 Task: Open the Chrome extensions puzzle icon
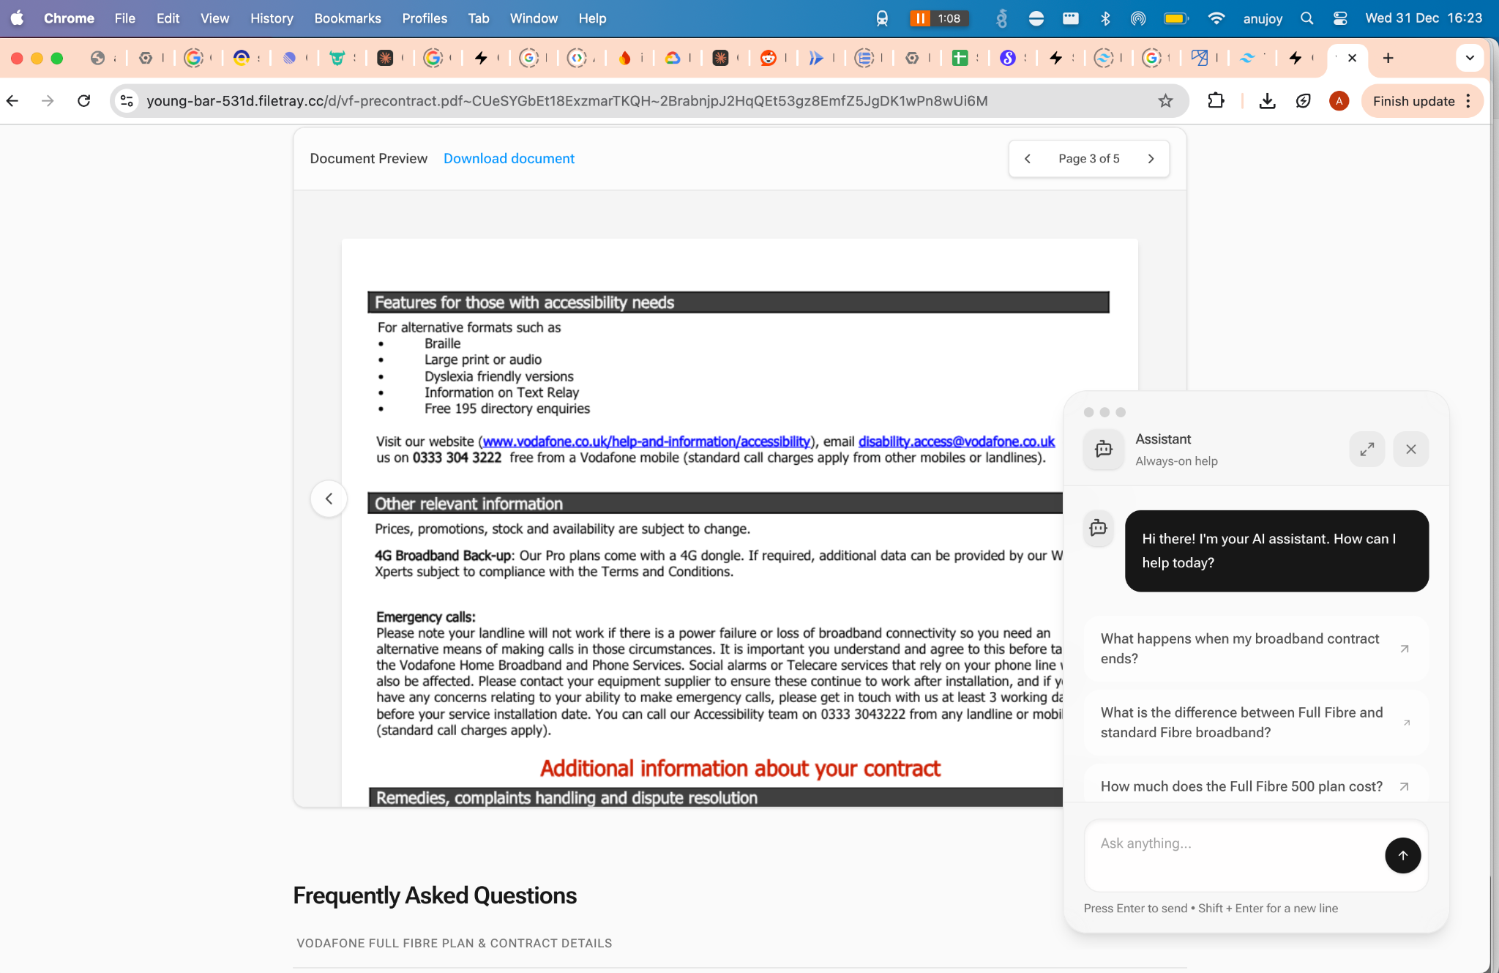(x=1216, y=101)
